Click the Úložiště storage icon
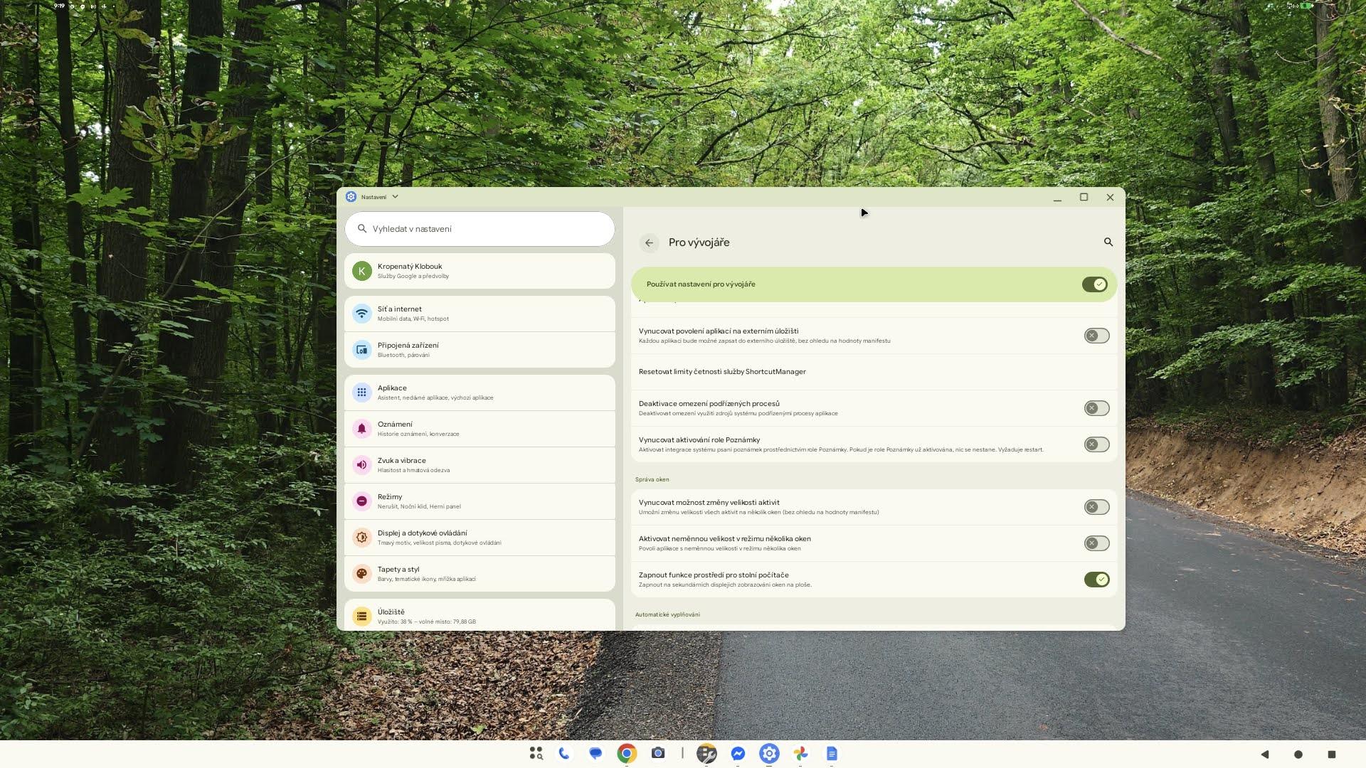 [x=362, y=617]
